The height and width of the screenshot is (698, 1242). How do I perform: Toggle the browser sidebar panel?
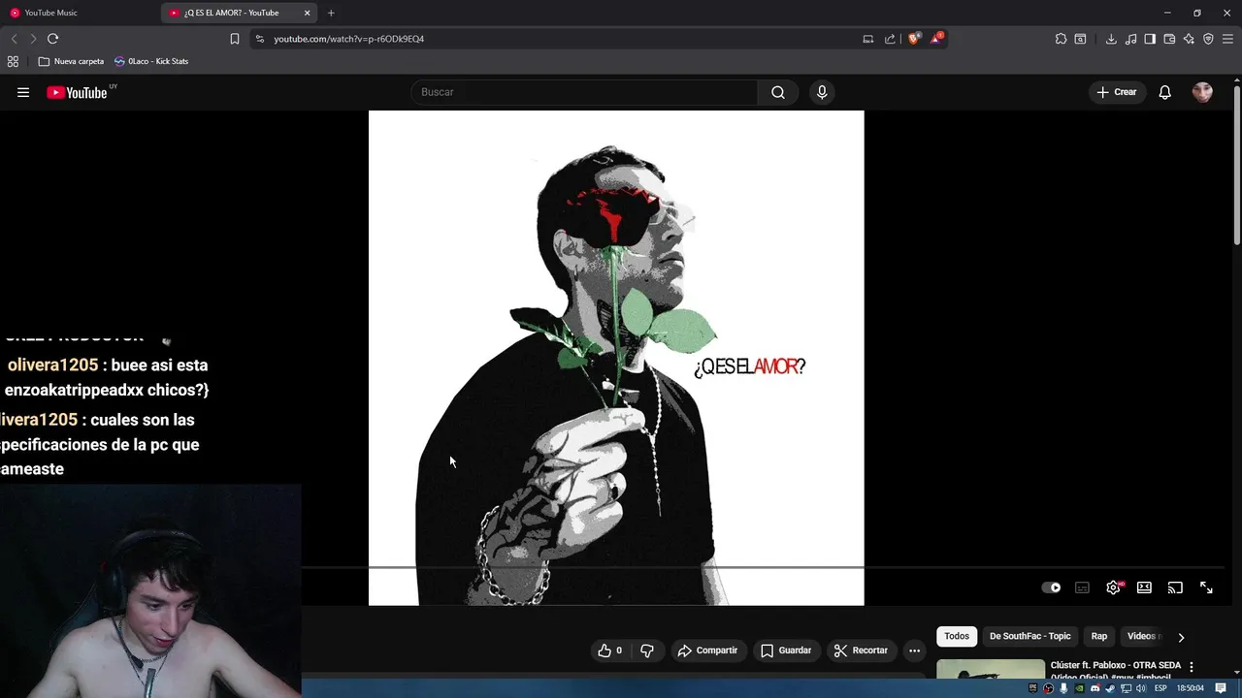coord(1150,39)
